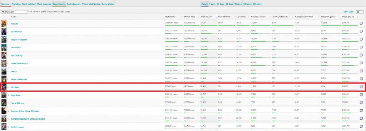366x131 pixels.
Task: Select the 365 days time range
Action: [257, 4]
